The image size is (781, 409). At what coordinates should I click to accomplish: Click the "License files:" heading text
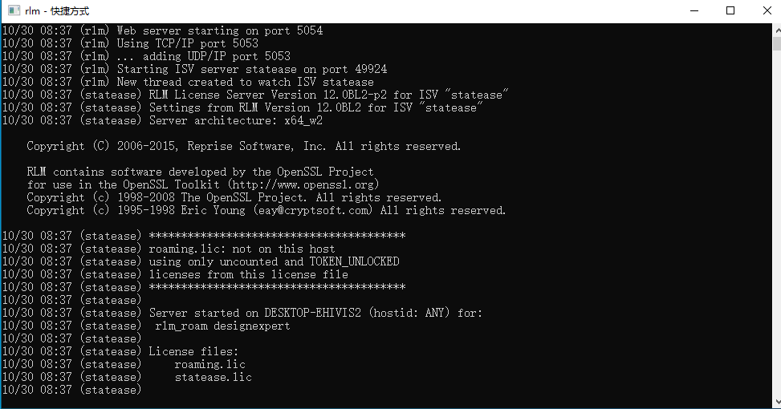coord(193,351)
